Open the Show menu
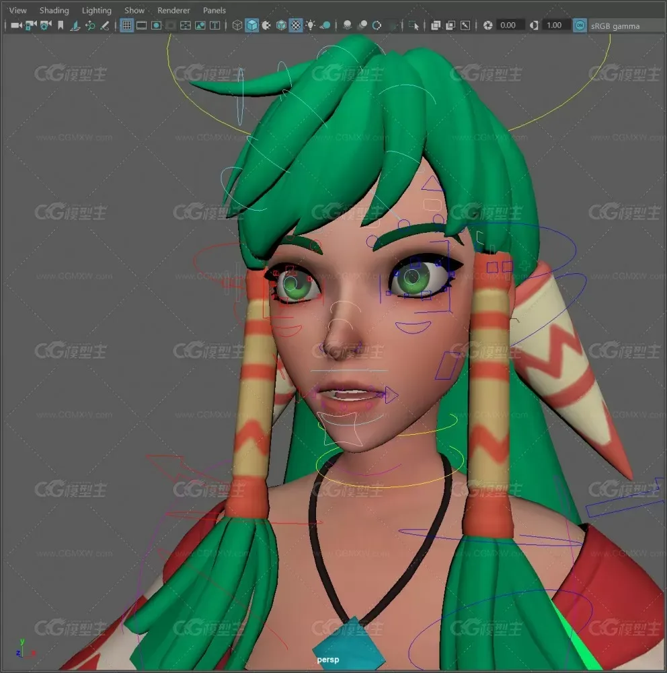Screen dimensions: 667x673 coord(134,10)
